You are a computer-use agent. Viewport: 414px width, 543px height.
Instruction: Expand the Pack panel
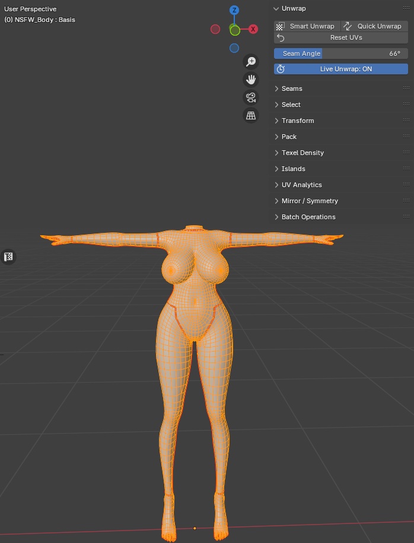tap(276, 137)
